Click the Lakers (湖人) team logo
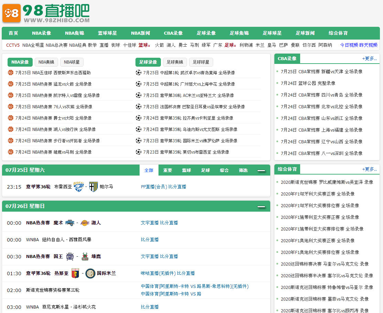The image size is (383, 313). (85, 223)
